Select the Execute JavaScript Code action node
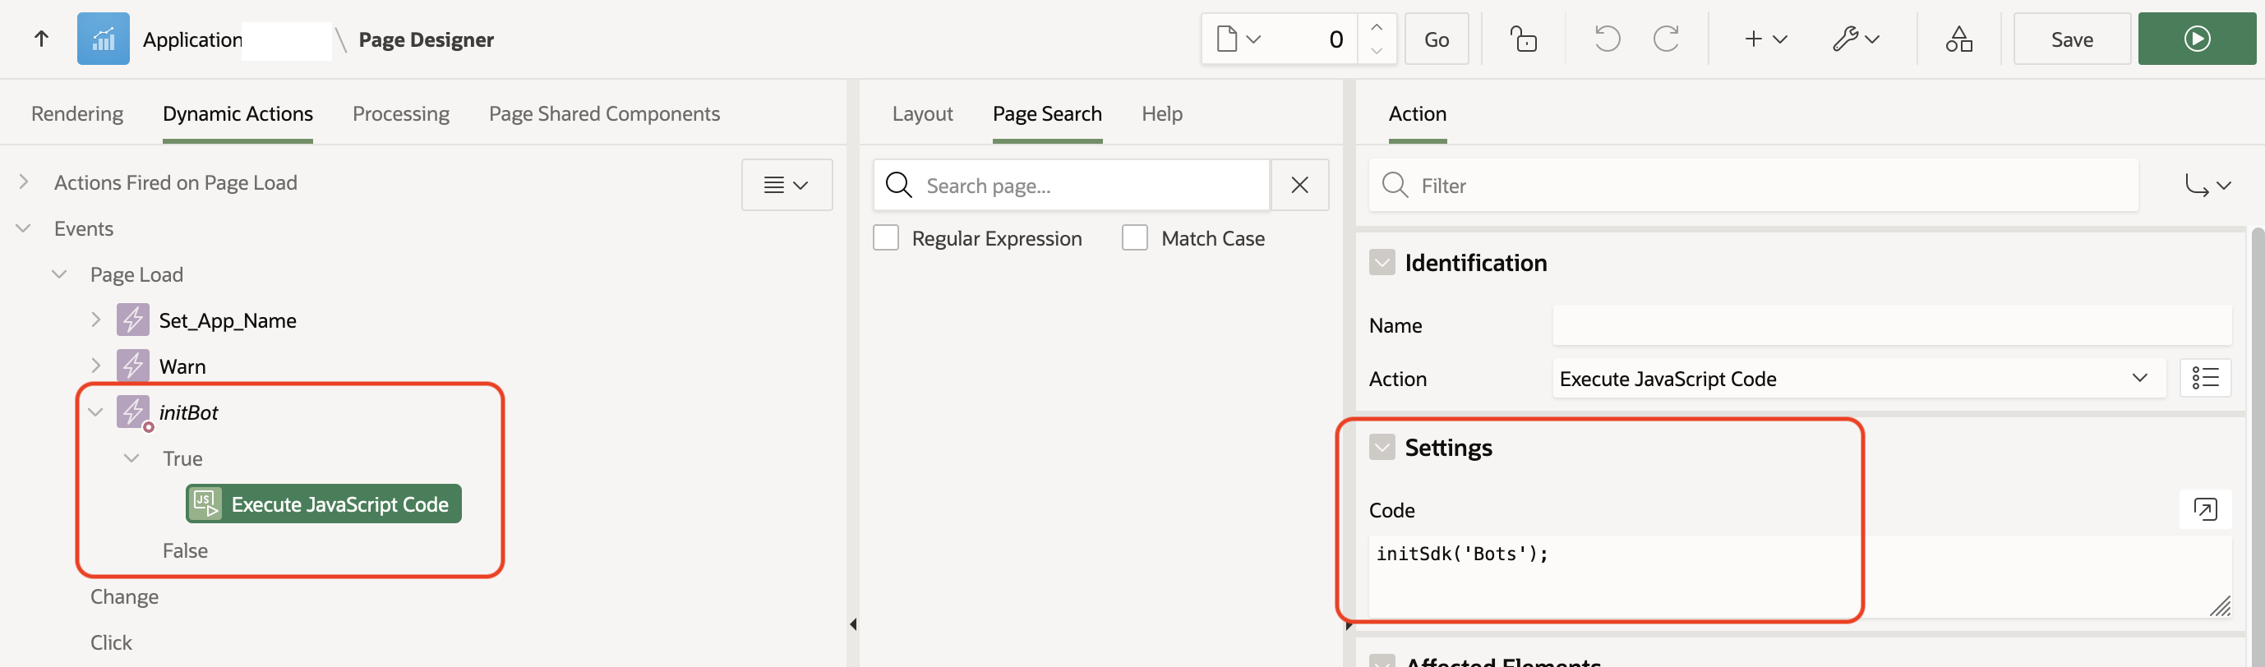The image size is (2265, 667). (x=324, y=504)
